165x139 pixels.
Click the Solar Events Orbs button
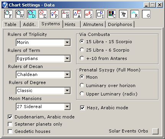pos(155,131)
